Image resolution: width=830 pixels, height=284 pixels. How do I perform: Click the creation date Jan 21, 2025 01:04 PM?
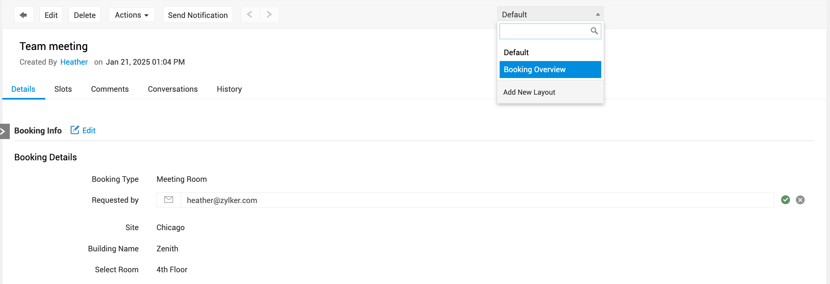[x=145, y=62]
